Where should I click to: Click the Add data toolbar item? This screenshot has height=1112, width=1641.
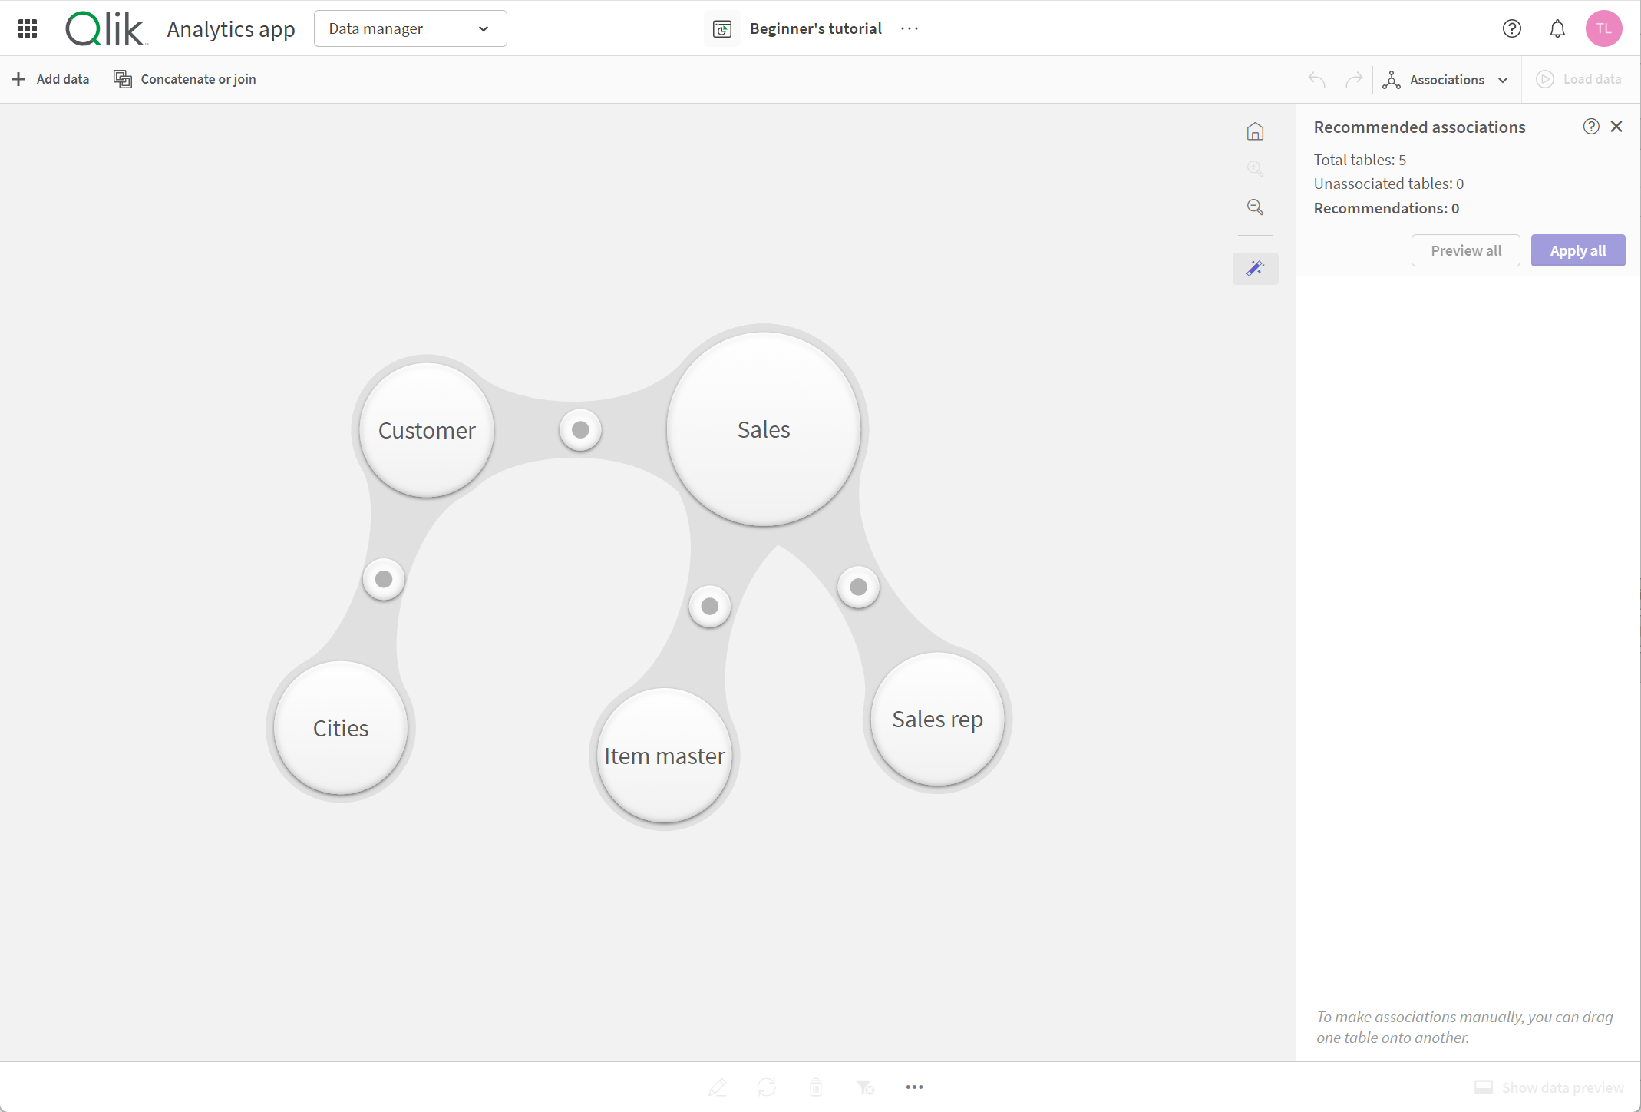click(51, 78)
